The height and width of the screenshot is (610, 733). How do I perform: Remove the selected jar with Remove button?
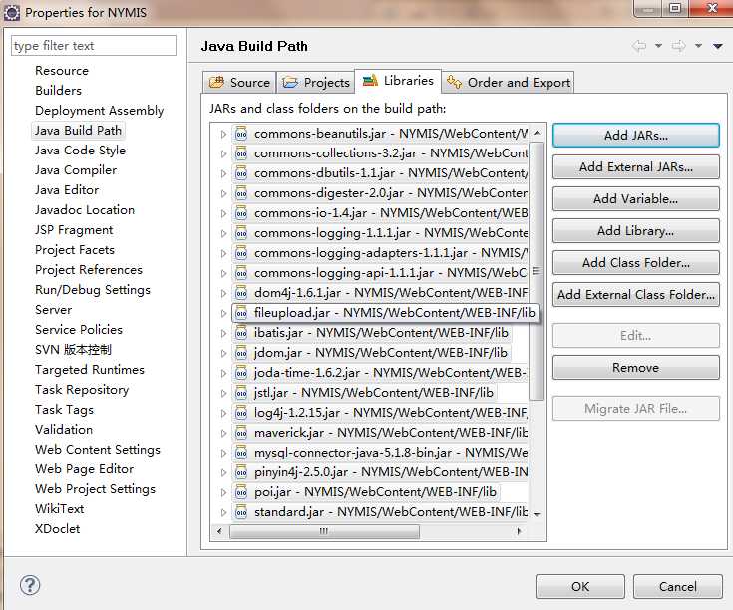(636, 368)
